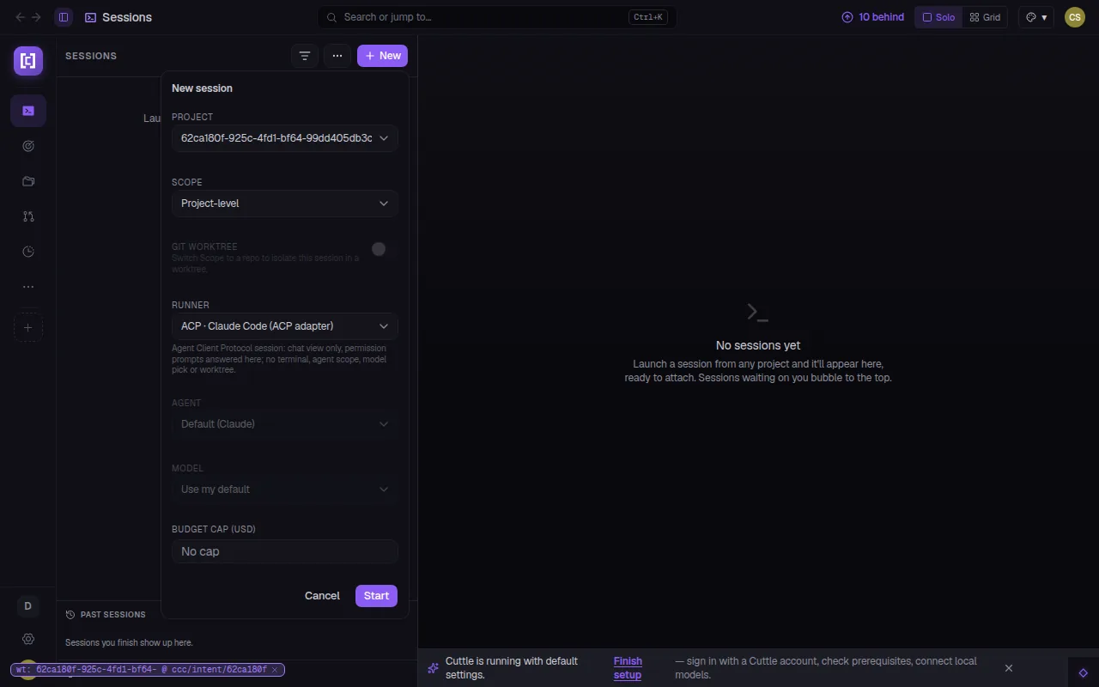
Task: Switch to Grid view
Action: tap(985, 17)
